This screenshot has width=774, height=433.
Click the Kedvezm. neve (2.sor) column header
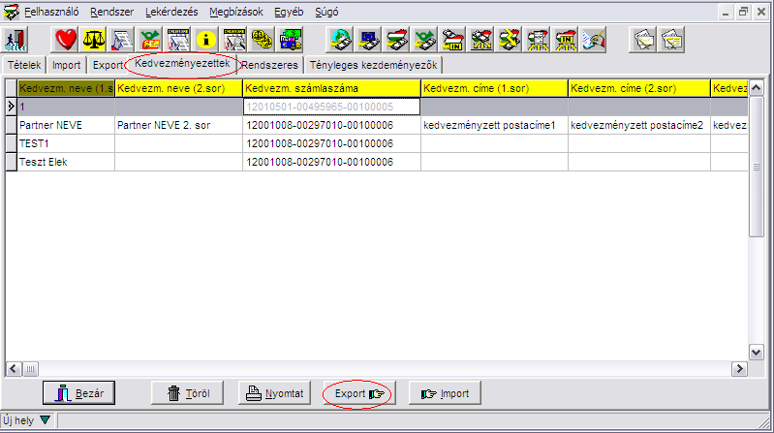click(x=178, y=88)
